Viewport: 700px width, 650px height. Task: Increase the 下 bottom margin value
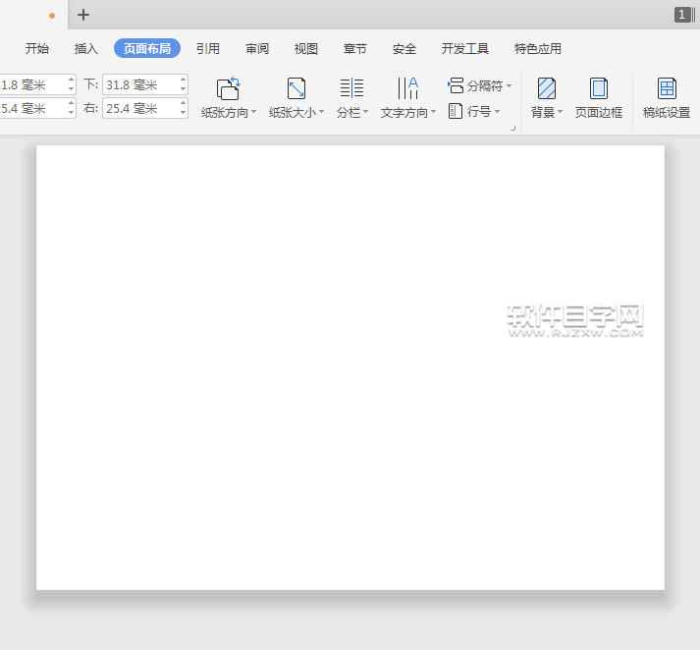183,81
